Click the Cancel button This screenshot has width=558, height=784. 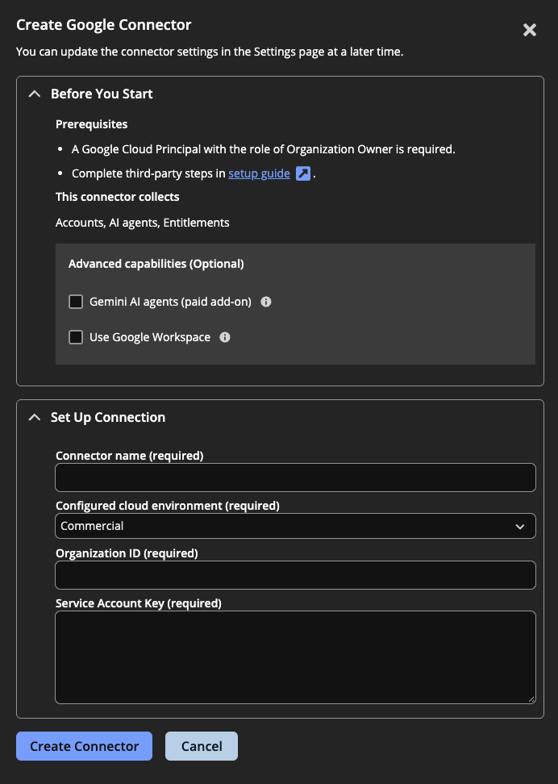202,746
